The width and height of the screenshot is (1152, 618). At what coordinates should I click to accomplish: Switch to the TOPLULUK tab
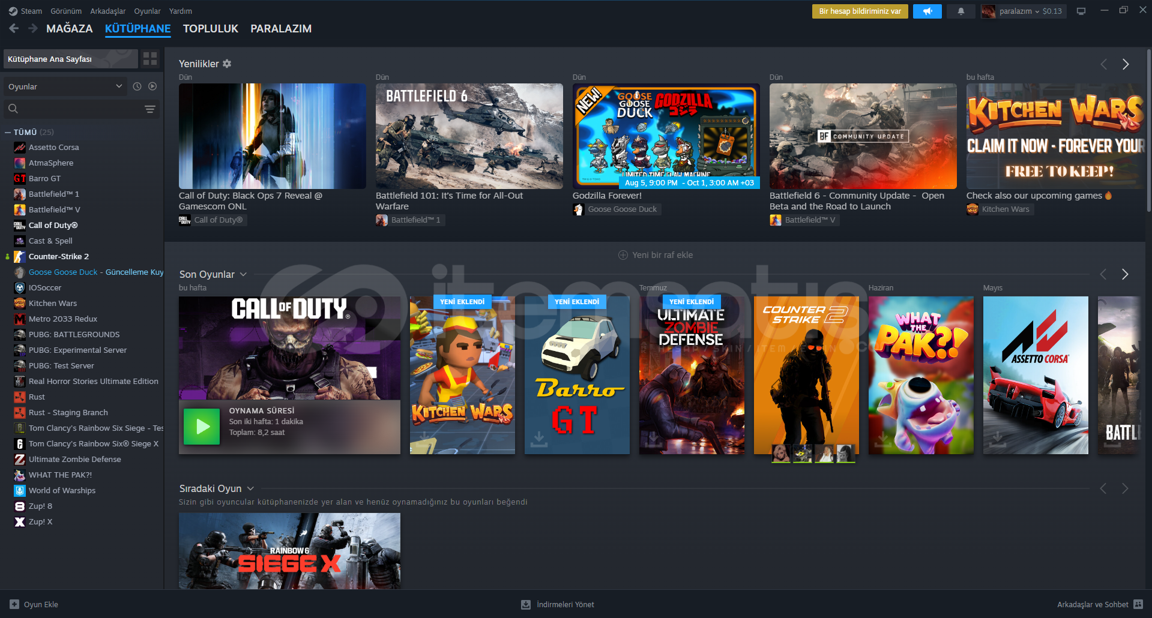point(211,28)
